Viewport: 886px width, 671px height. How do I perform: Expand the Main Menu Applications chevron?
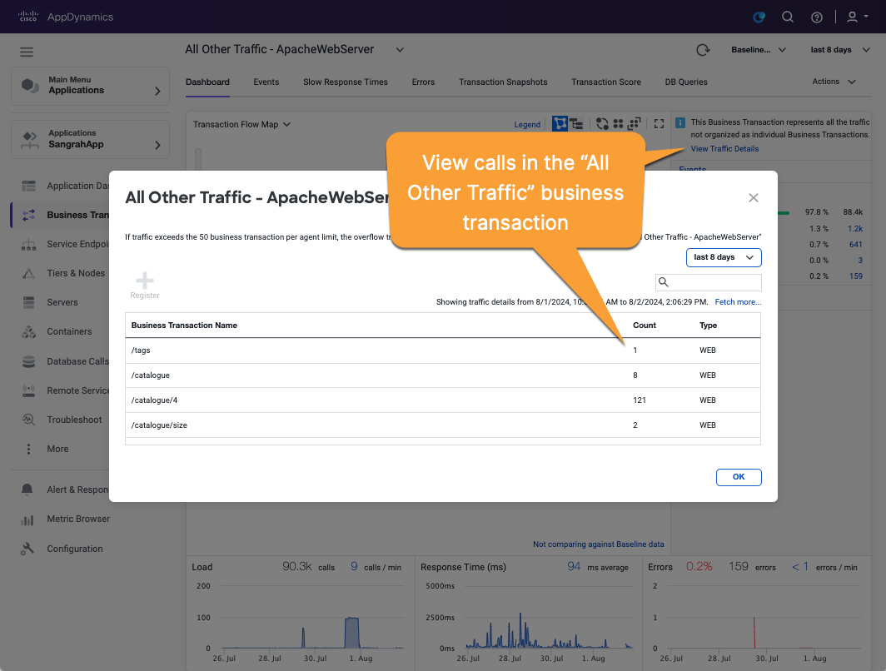coord(157,91)
